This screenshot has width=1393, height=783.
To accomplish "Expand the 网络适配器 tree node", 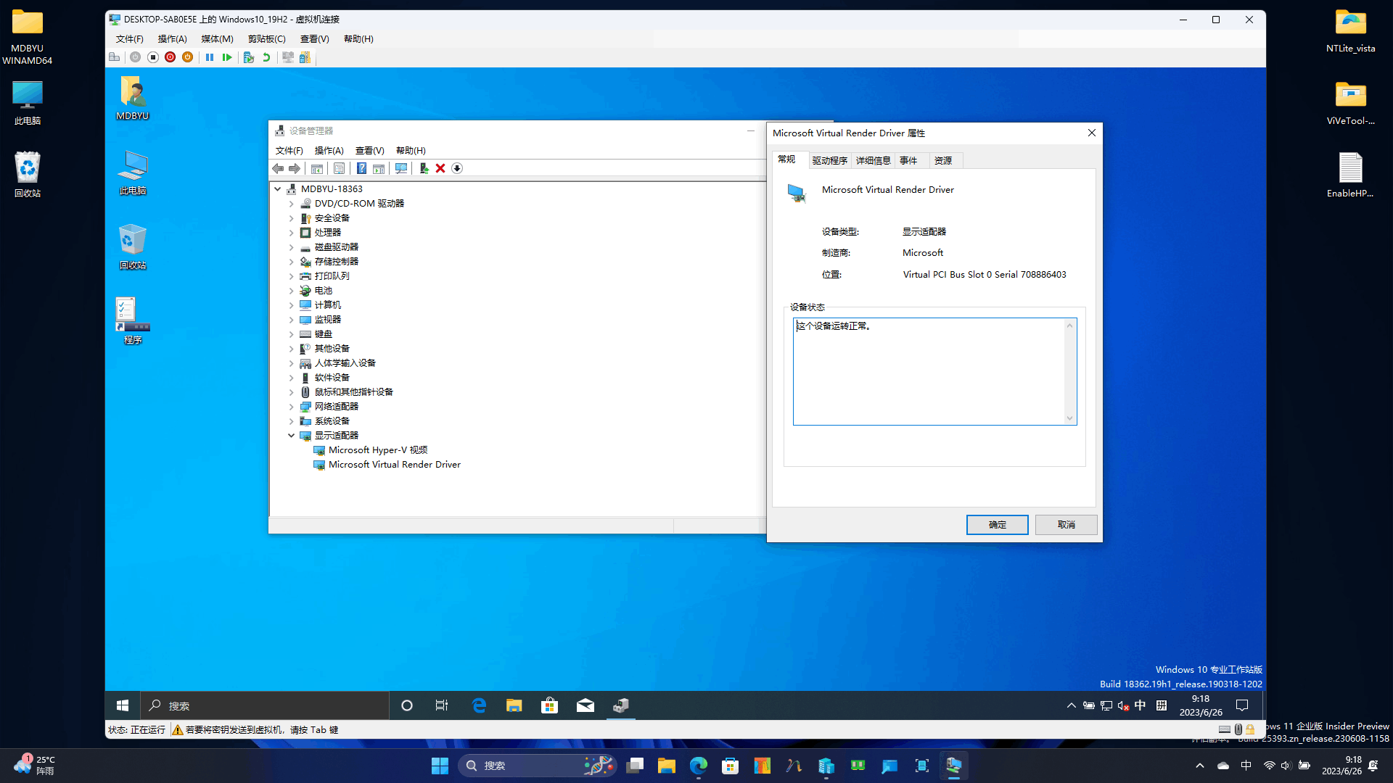I will tap(292, 407).
